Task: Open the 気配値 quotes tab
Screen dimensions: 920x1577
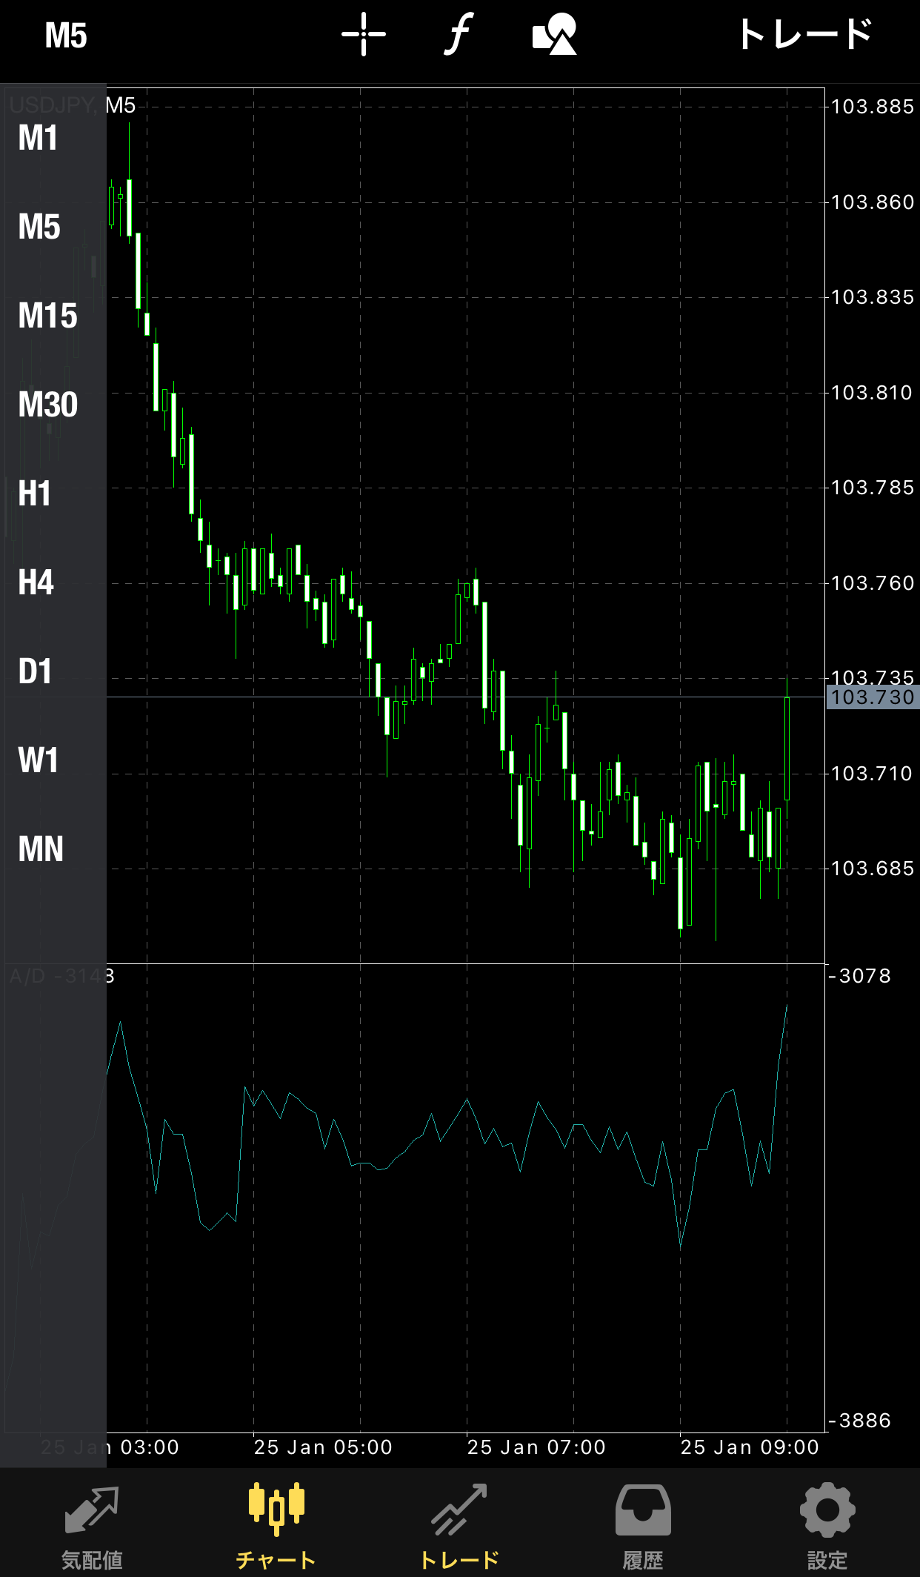Action: click(92, 1527)
